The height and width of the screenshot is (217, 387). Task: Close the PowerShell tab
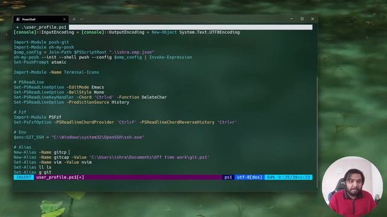(65, 19)
